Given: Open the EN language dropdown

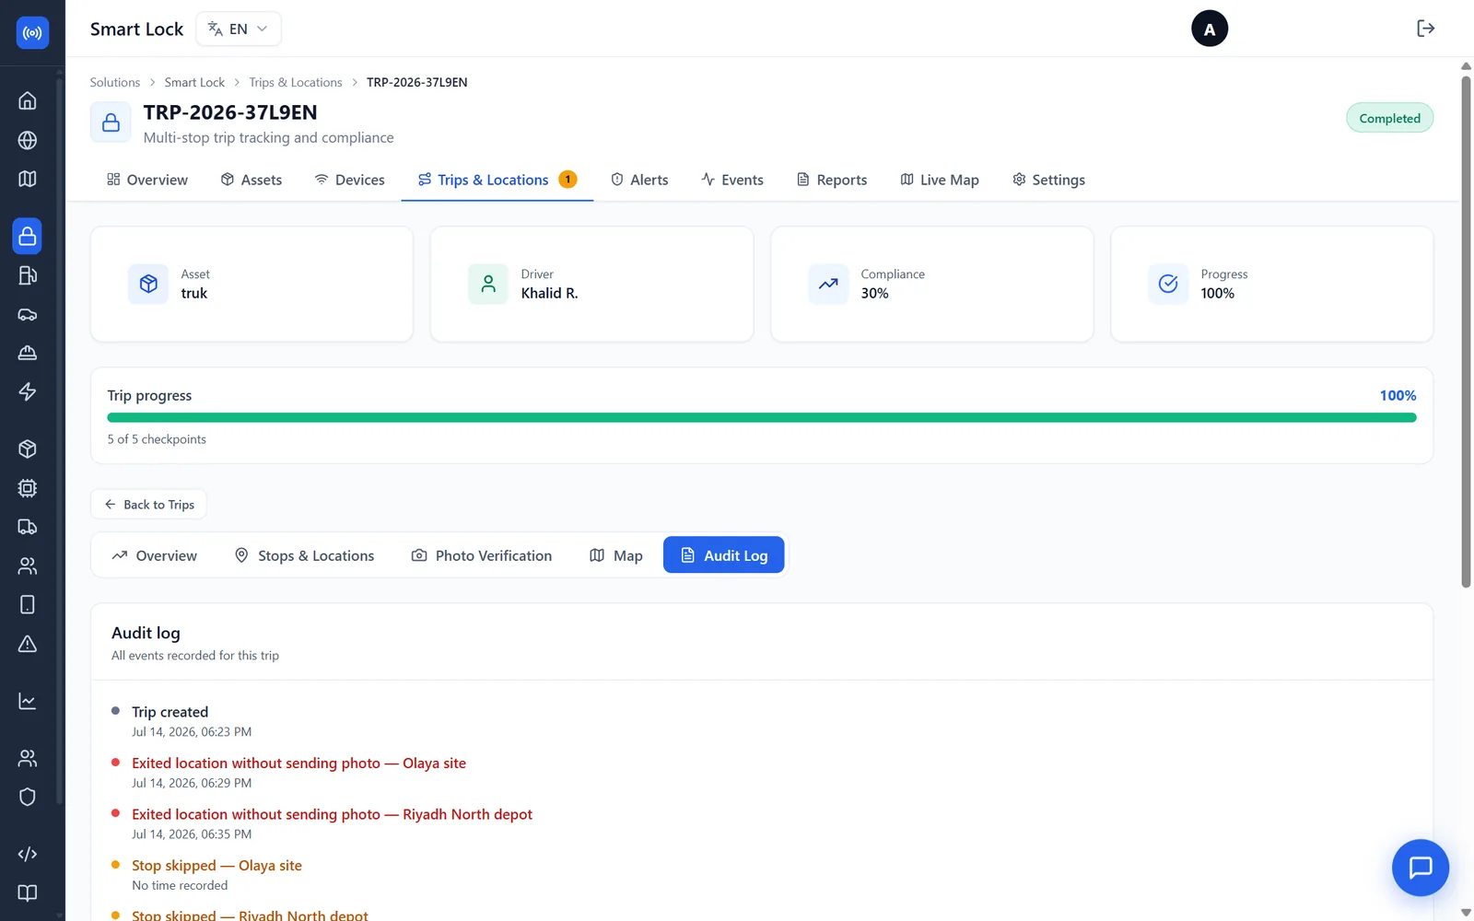Looking at the screenshot, I should tap(239, 29).
